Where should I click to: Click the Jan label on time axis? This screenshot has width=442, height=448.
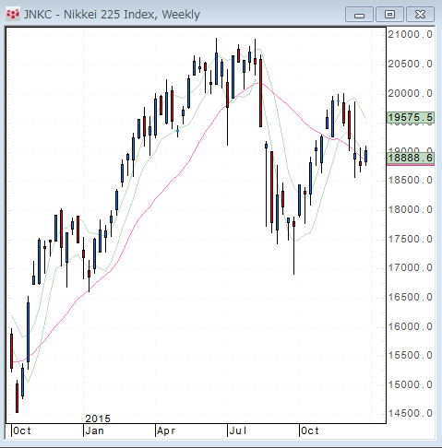(x=95, y=430)
